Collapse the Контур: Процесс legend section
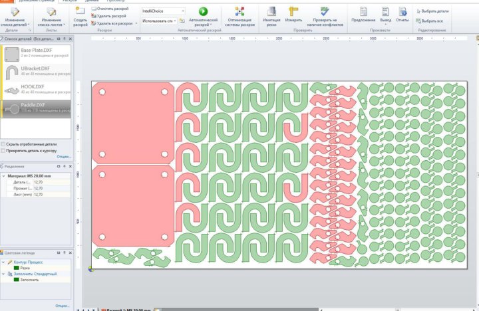Image resolution: width=479 pixels, height=311 pixels. (x=3, y=262)
